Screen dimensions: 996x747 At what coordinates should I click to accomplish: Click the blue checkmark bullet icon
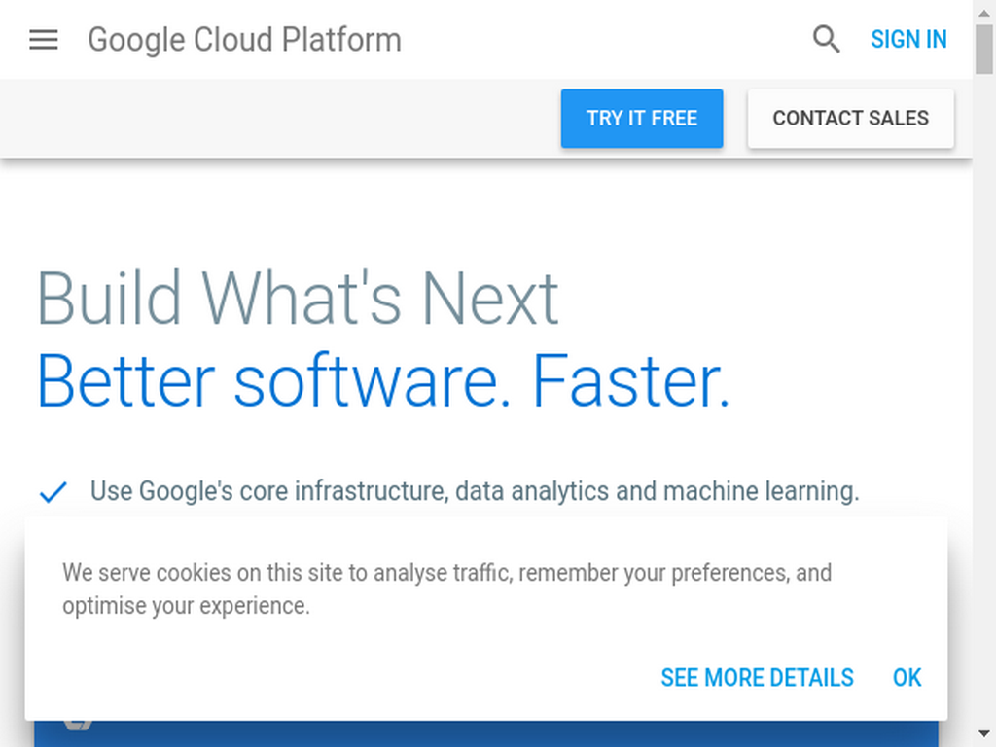[x=53, y=492]
